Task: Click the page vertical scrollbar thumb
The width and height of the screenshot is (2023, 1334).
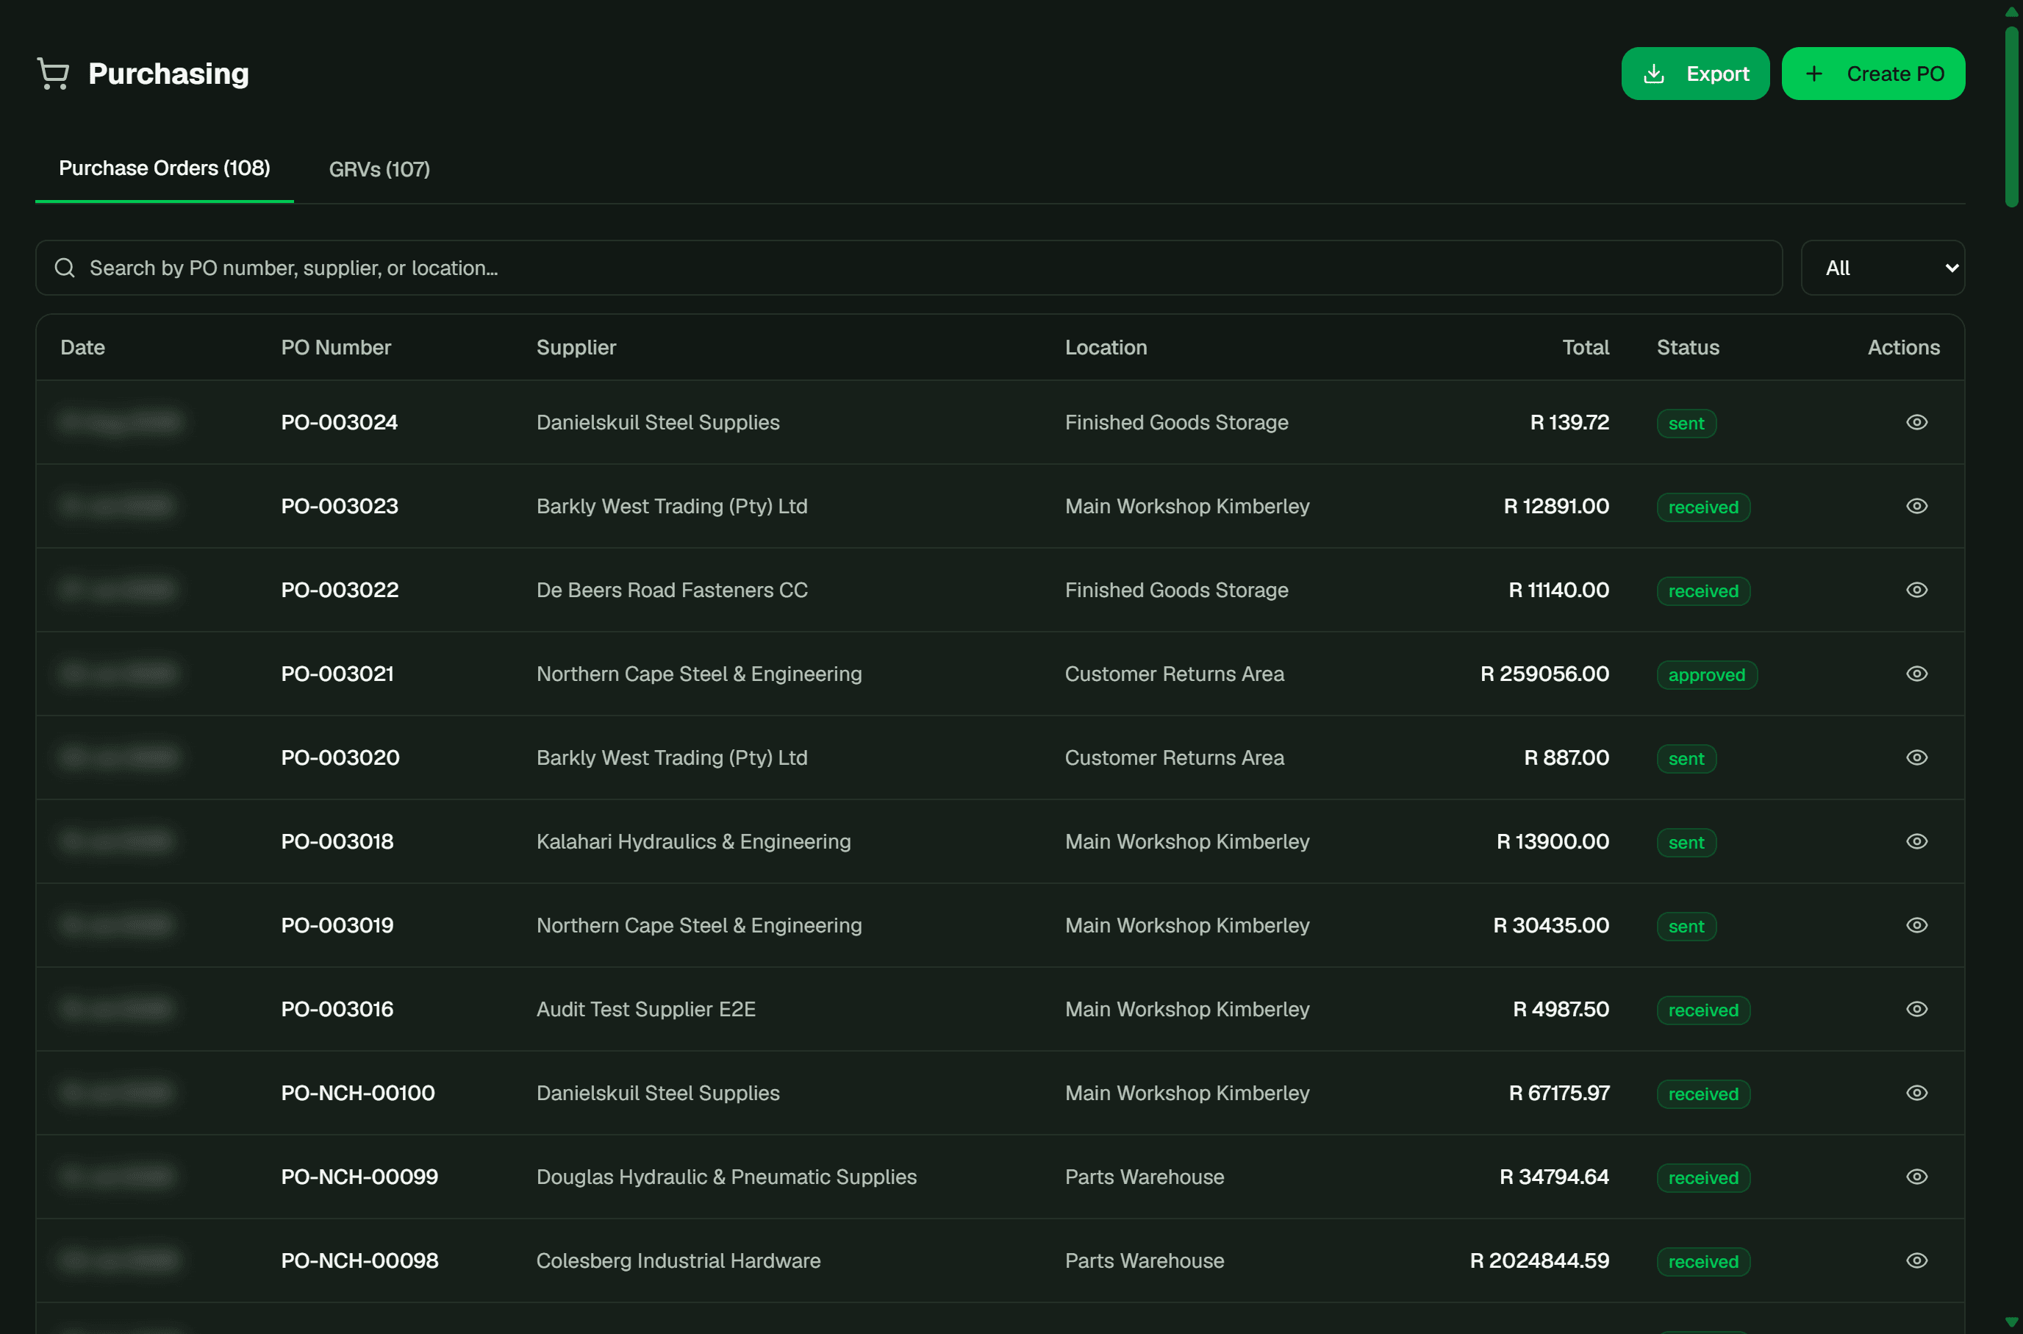Action: click(x=2011, y=116)
